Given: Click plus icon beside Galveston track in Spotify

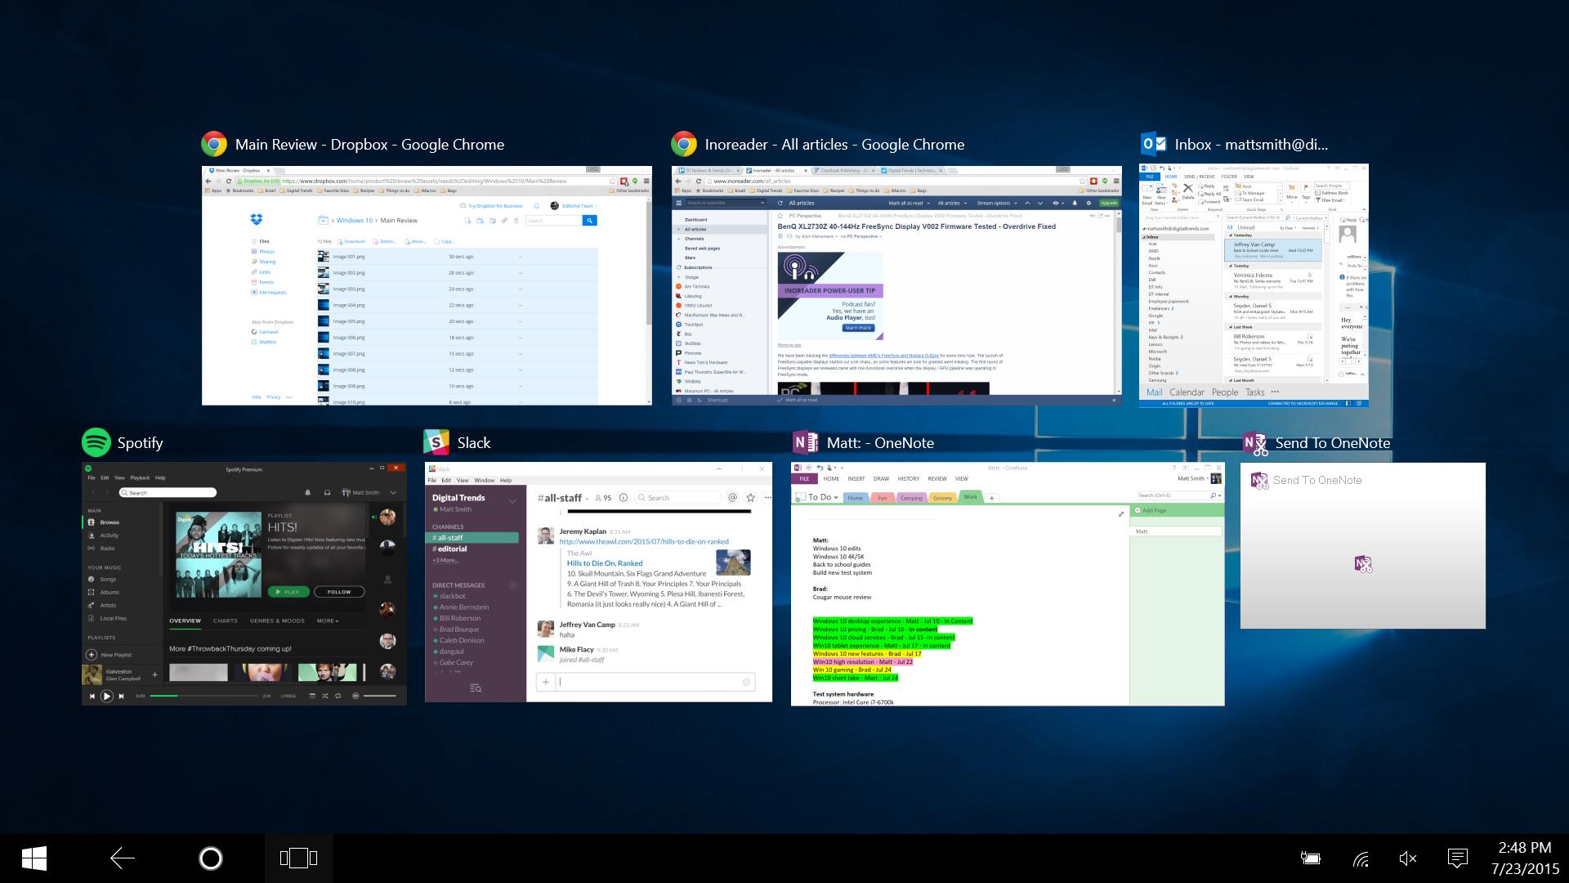Looking at the screenshot, I should tap(154, 675).
